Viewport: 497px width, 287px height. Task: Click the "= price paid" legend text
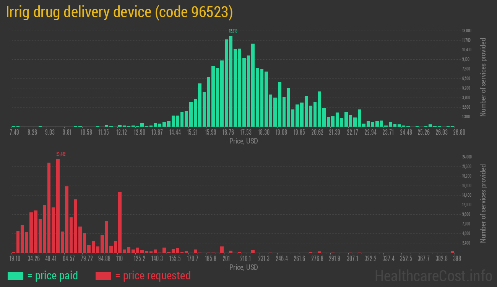click(x=53, y=276)
